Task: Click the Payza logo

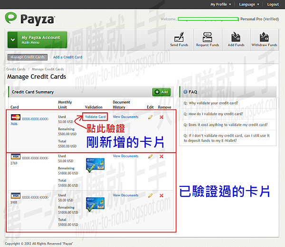Action: tap(30, 18)
